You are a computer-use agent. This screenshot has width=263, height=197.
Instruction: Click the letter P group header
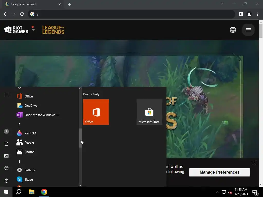[x=19, y=124]
